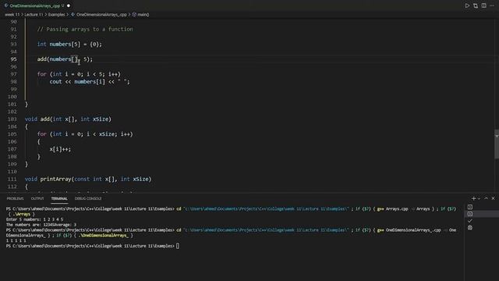
Task: Click the comment 'Passing arrays to a function'
Action: [x=85, y=30]
